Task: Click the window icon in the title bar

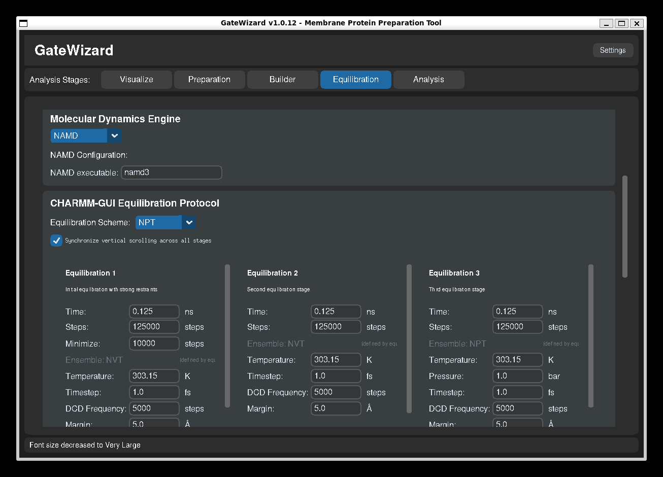Action: pyautogui.click(x=23, y=23)
